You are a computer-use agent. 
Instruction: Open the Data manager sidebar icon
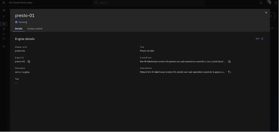(4, 29)
